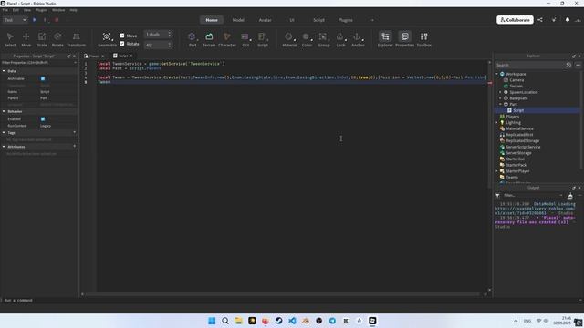Open the share icon next to Collaborate
Screen dimensions: 584x328
point(540,20)
